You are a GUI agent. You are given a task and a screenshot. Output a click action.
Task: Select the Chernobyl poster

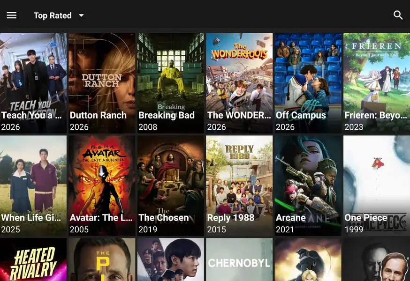click(239, 259)
